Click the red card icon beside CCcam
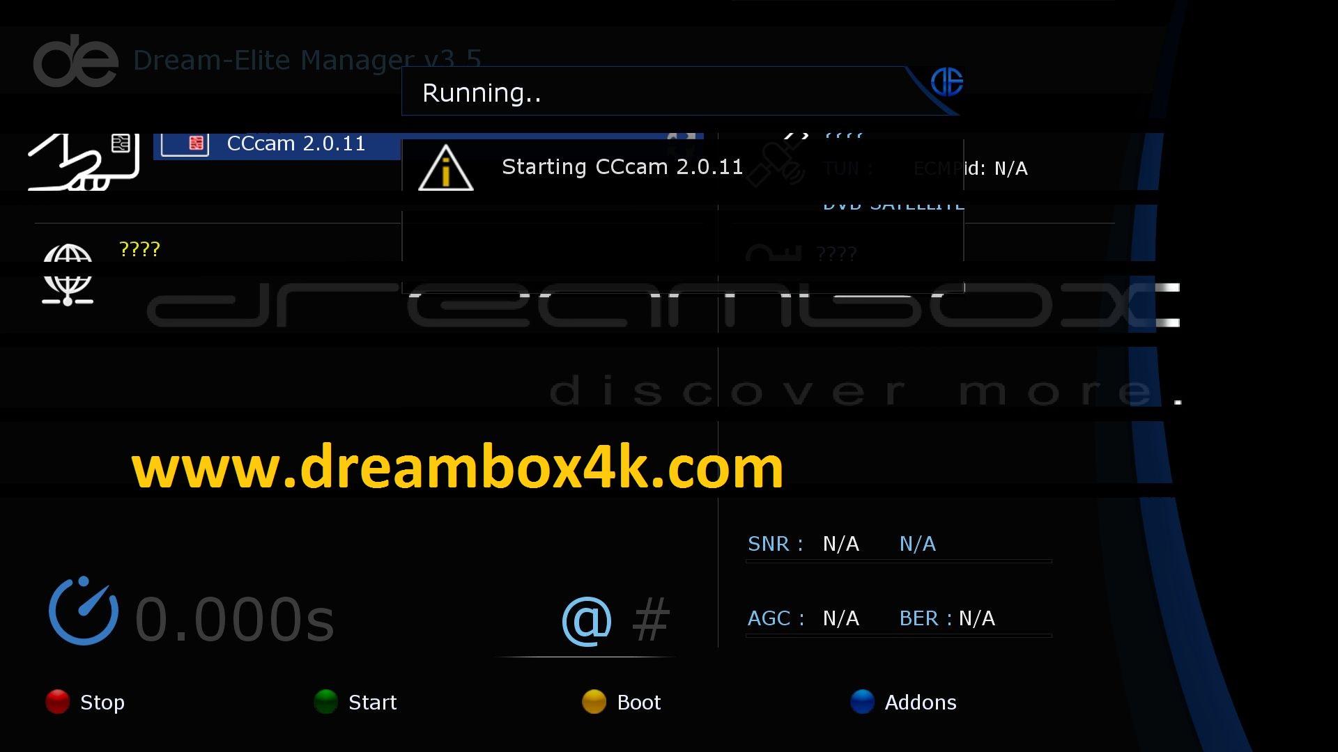This screenshot has height=752, width=1338. pyautogui.click(x=197, y=143)
